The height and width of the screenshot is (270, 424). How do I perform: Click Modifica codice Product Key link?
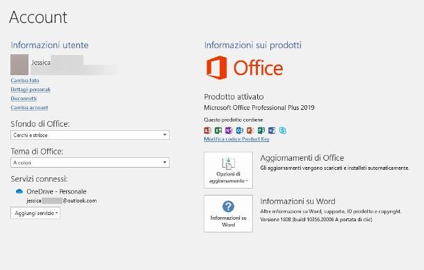pyautogui.click(x=236, y=139)
